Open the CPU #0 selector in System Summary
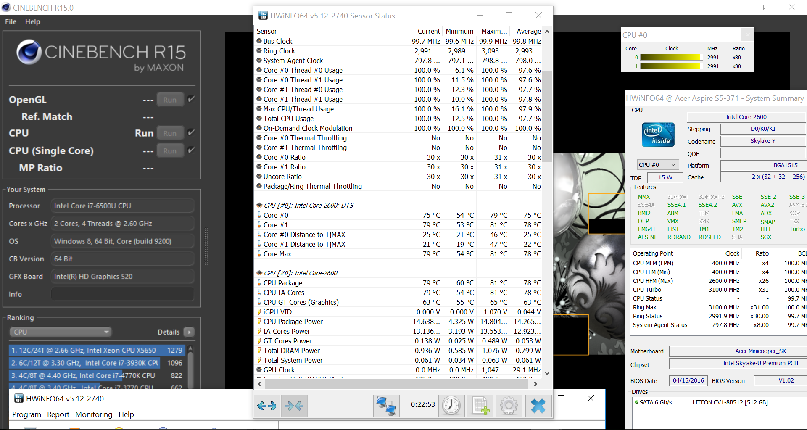 point(658,165)
